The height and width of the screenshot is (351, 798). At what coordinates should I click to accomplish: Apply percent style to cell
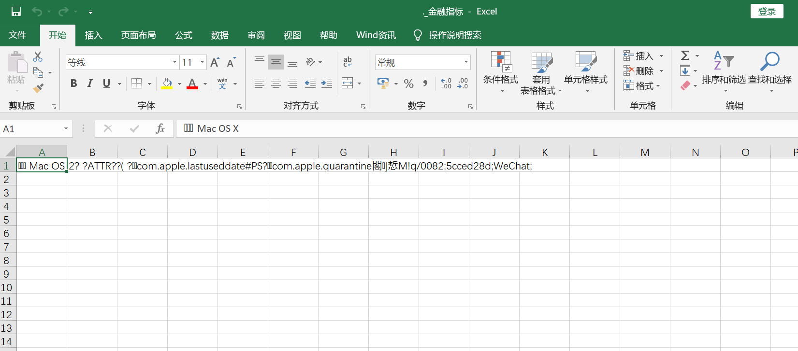tap(409, 84)
